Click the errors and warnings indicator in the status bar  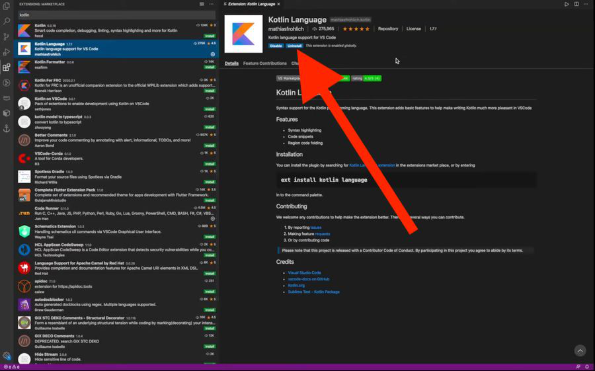point(11,367)
